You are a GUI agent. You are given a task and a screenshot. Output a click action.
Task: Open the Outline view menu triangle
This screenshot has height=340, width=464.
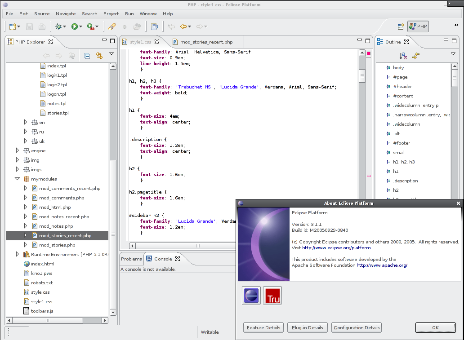click(x=453, y=54)
